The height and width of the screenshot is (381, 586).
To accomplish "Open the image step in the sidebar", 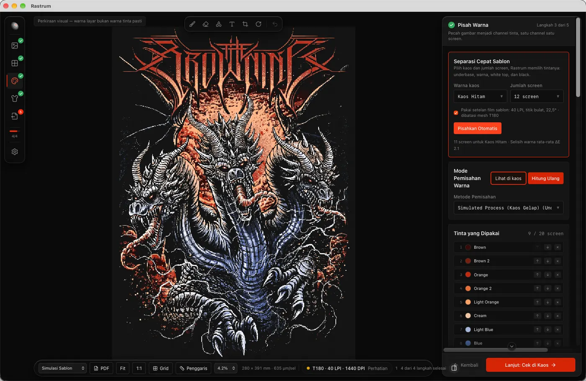I will pyautogui.click(x=15, y=46).
